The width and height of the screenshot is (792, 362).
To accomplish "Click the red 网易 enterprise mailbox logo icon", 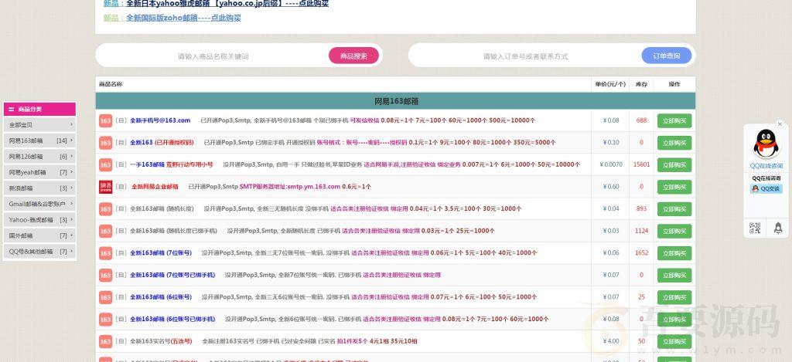I will (x=105, y=187).
